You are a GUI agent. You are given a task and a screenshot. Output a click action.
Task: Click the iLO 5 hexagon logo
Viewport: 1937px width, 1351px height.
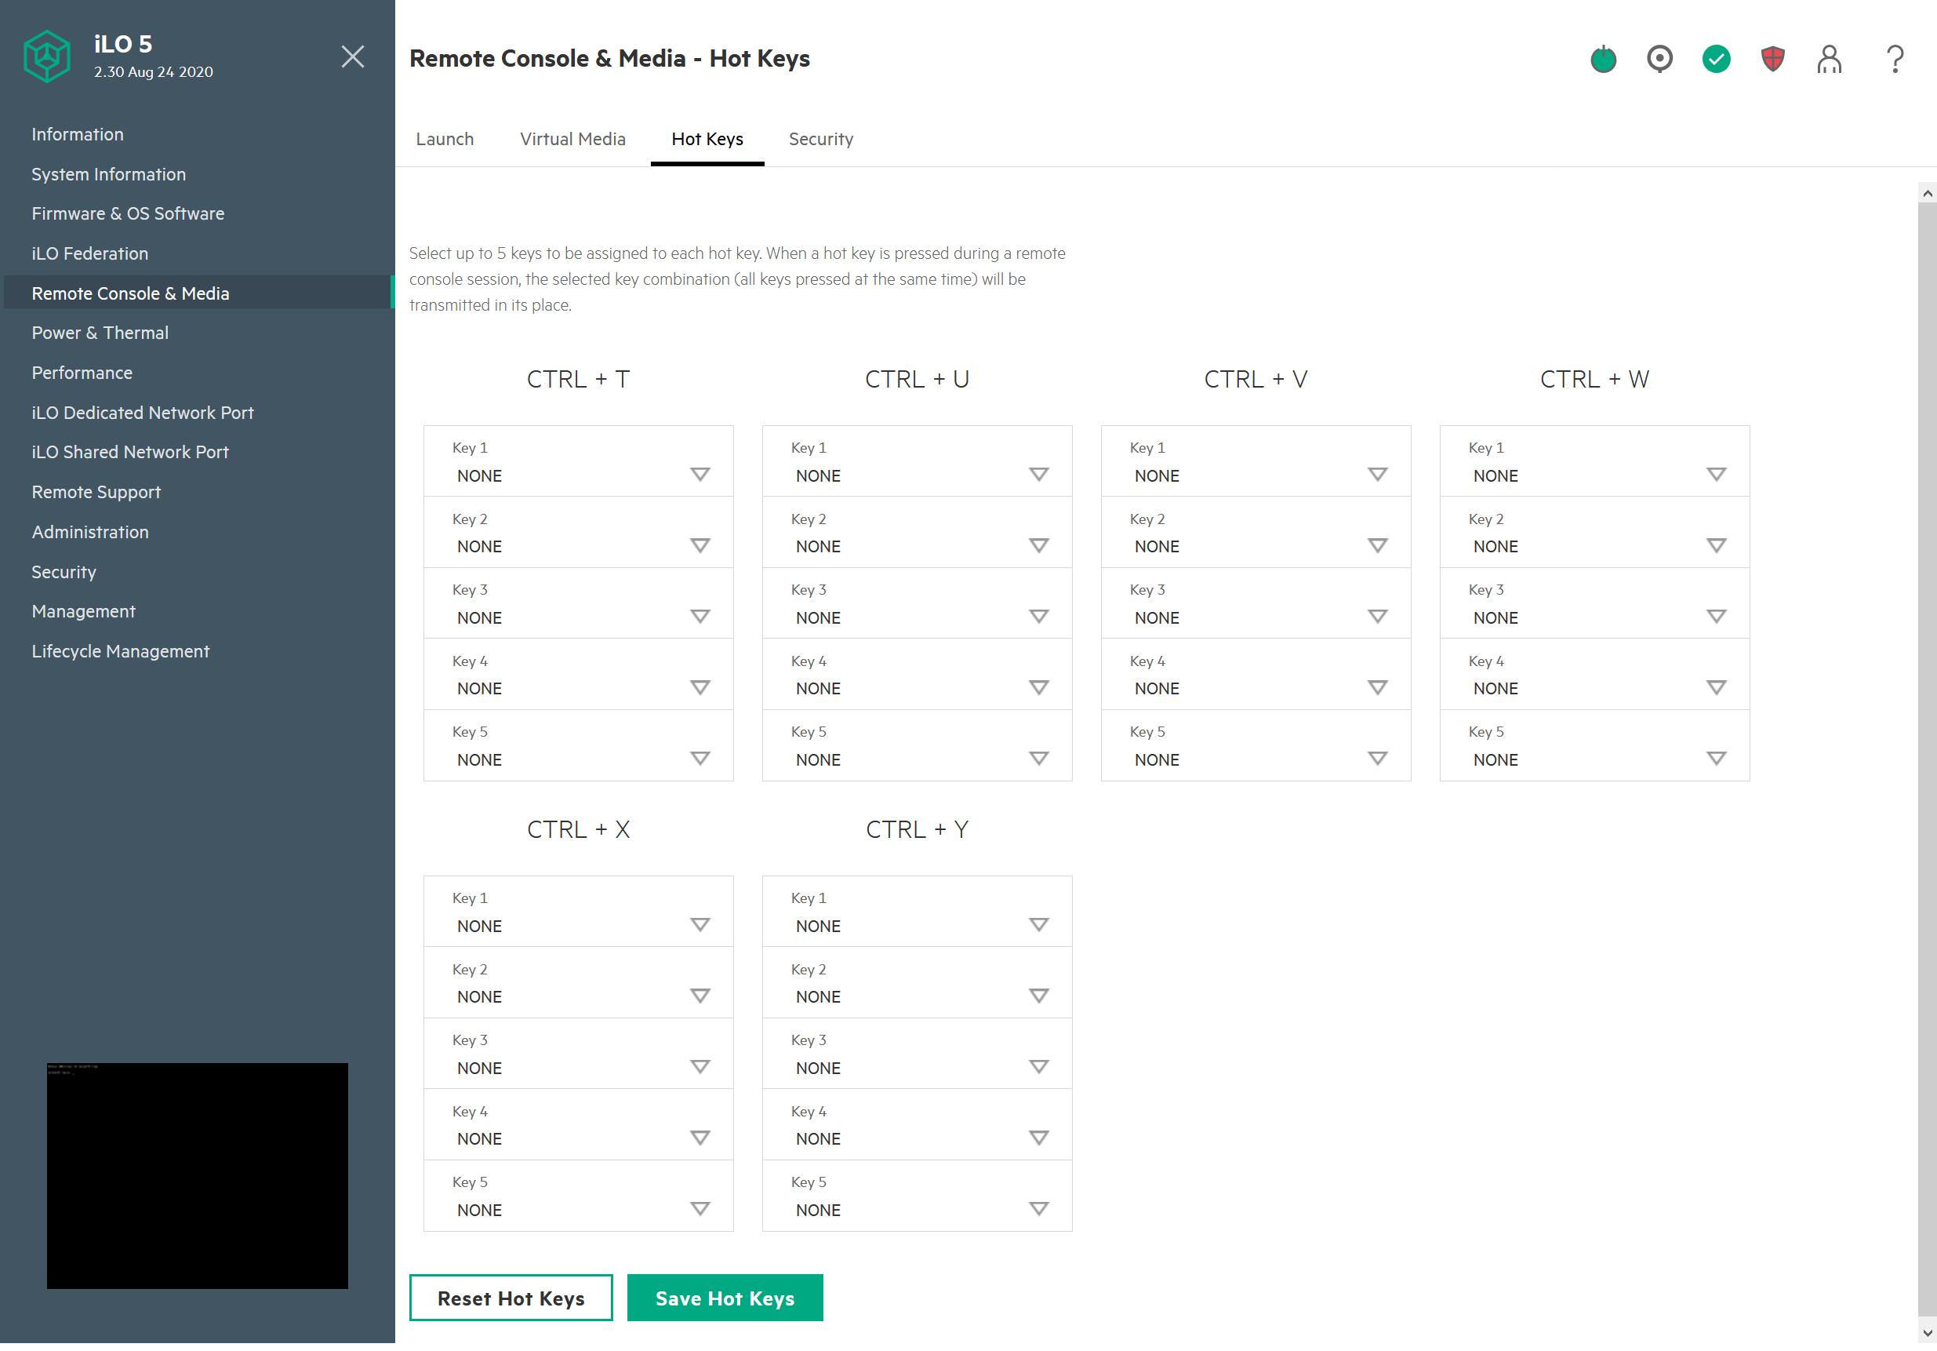click(x=47, y=57)
